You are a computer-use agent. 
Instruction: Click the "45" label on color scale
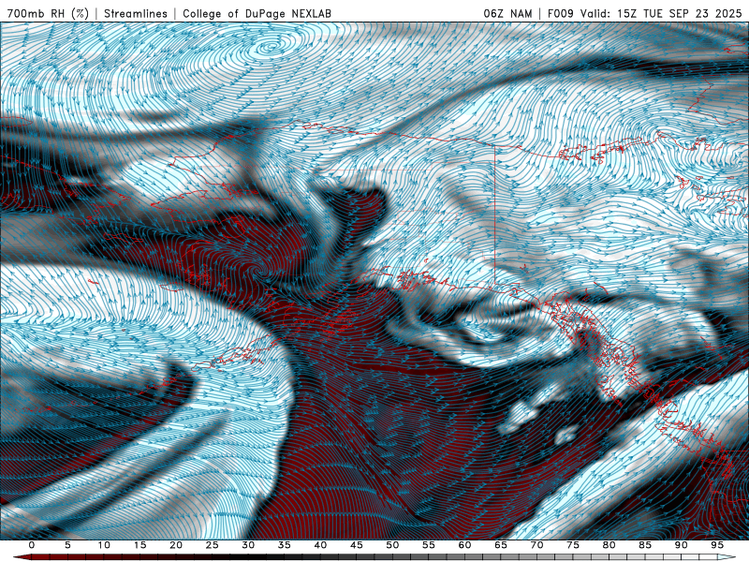pyautogui.click(x=357, y=545)
